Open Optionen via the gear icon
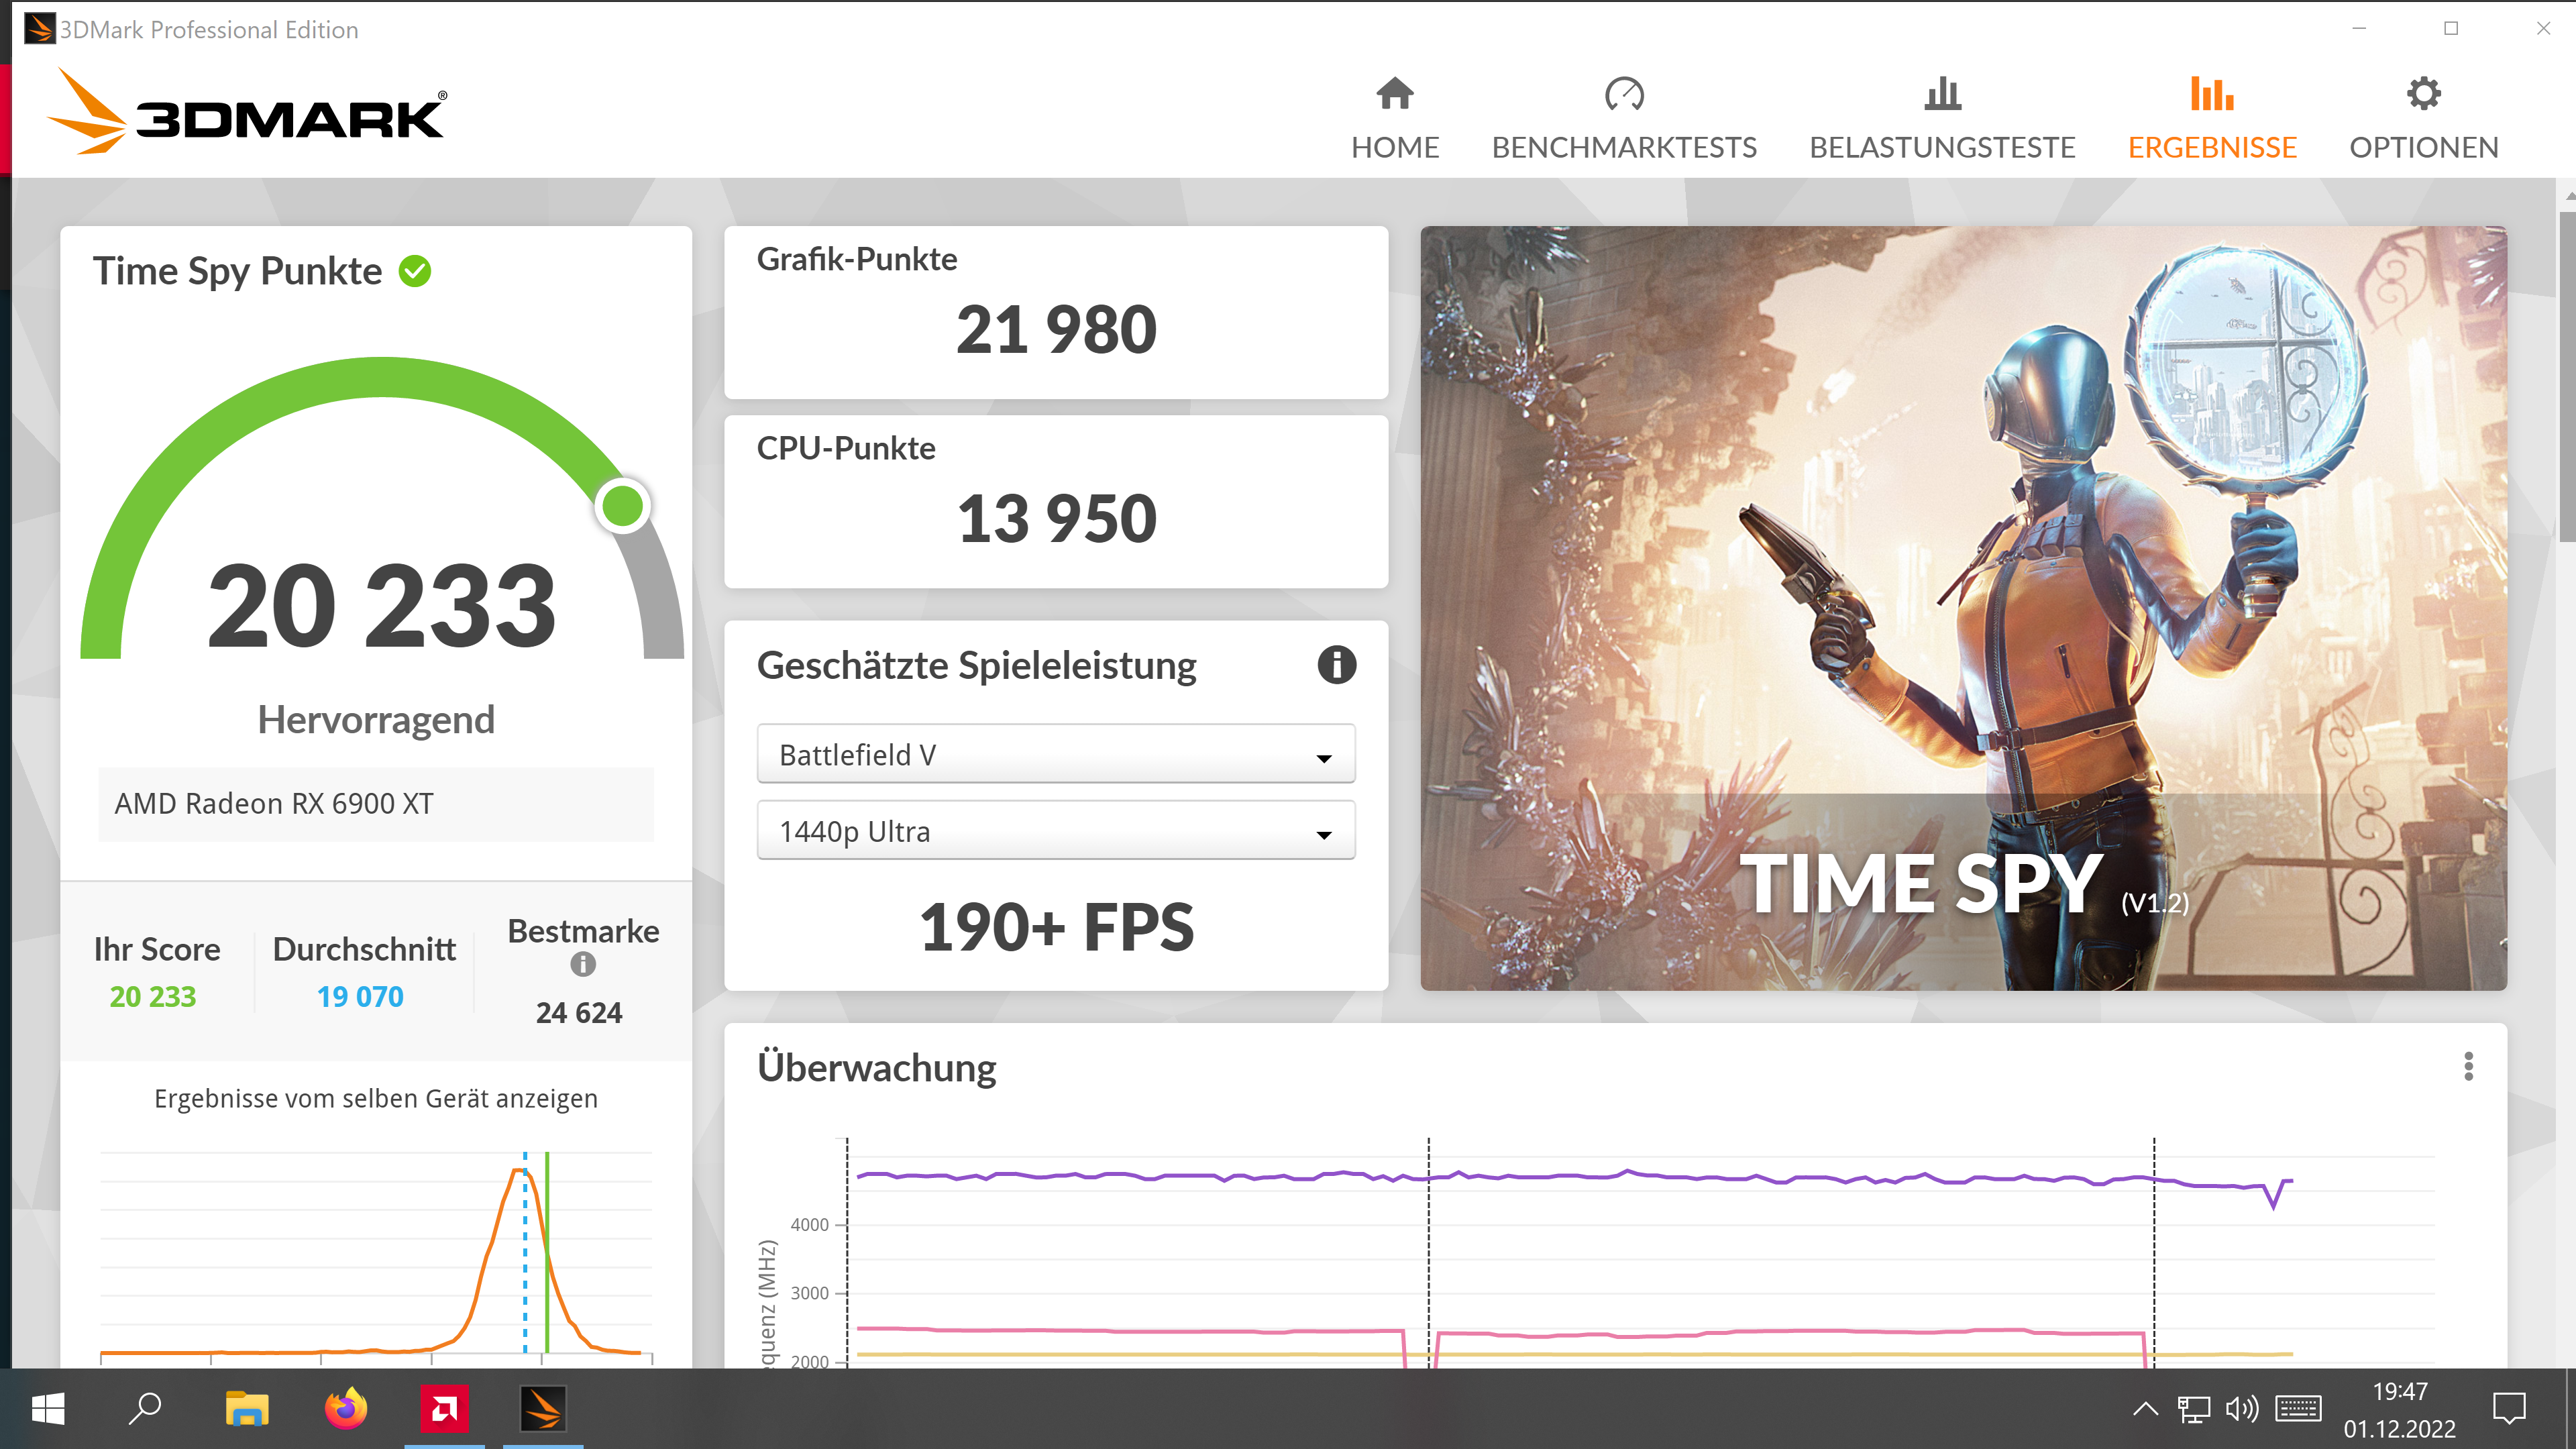Viewport: 2576px width, 1449px height. click(x=2422, y=94)
